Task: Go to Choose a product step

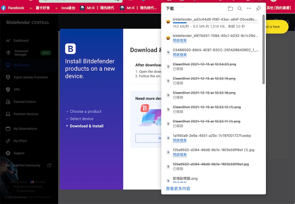Action: (86, 111)
